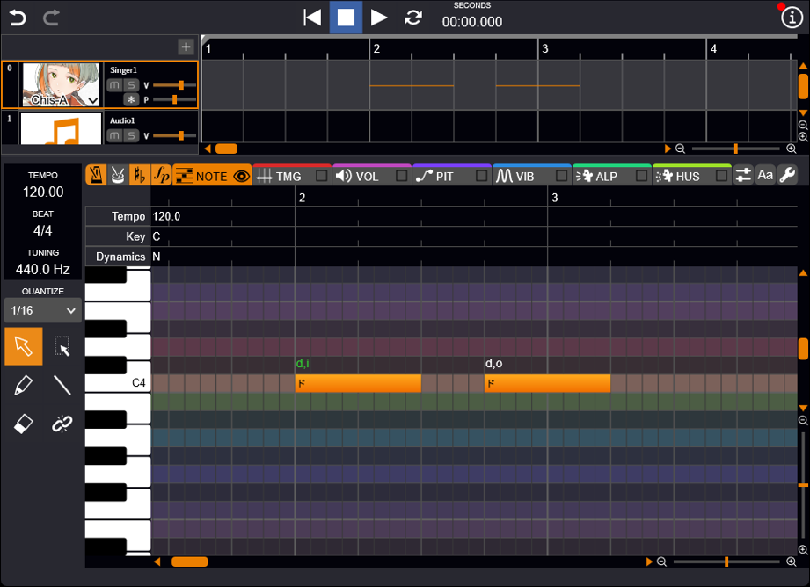
Task: Select the Pencil draw tool
Action: click(x=24, y=385)
